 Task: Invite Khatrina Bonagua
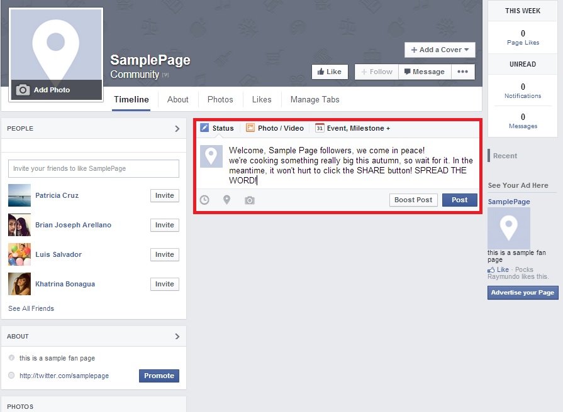pyautogui.click(x=164, y=284)
